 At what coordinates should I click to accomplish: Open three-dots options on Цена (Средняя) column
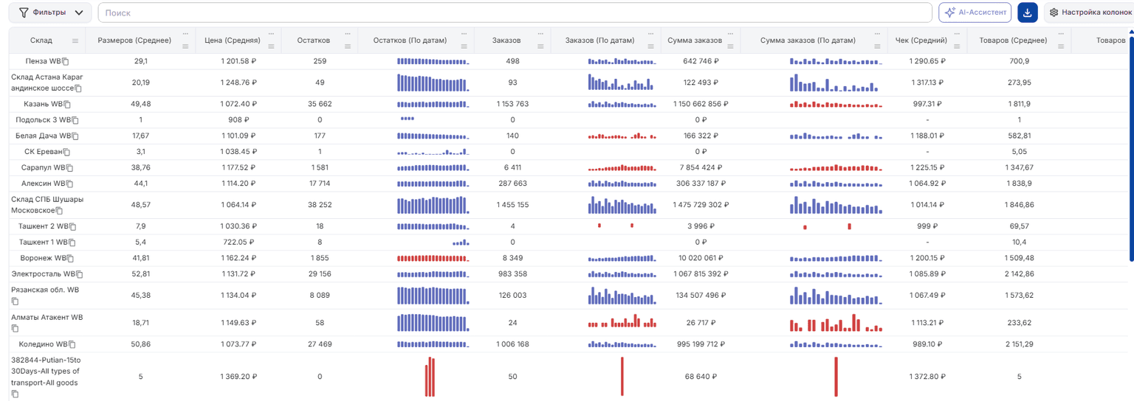[271, 34]
